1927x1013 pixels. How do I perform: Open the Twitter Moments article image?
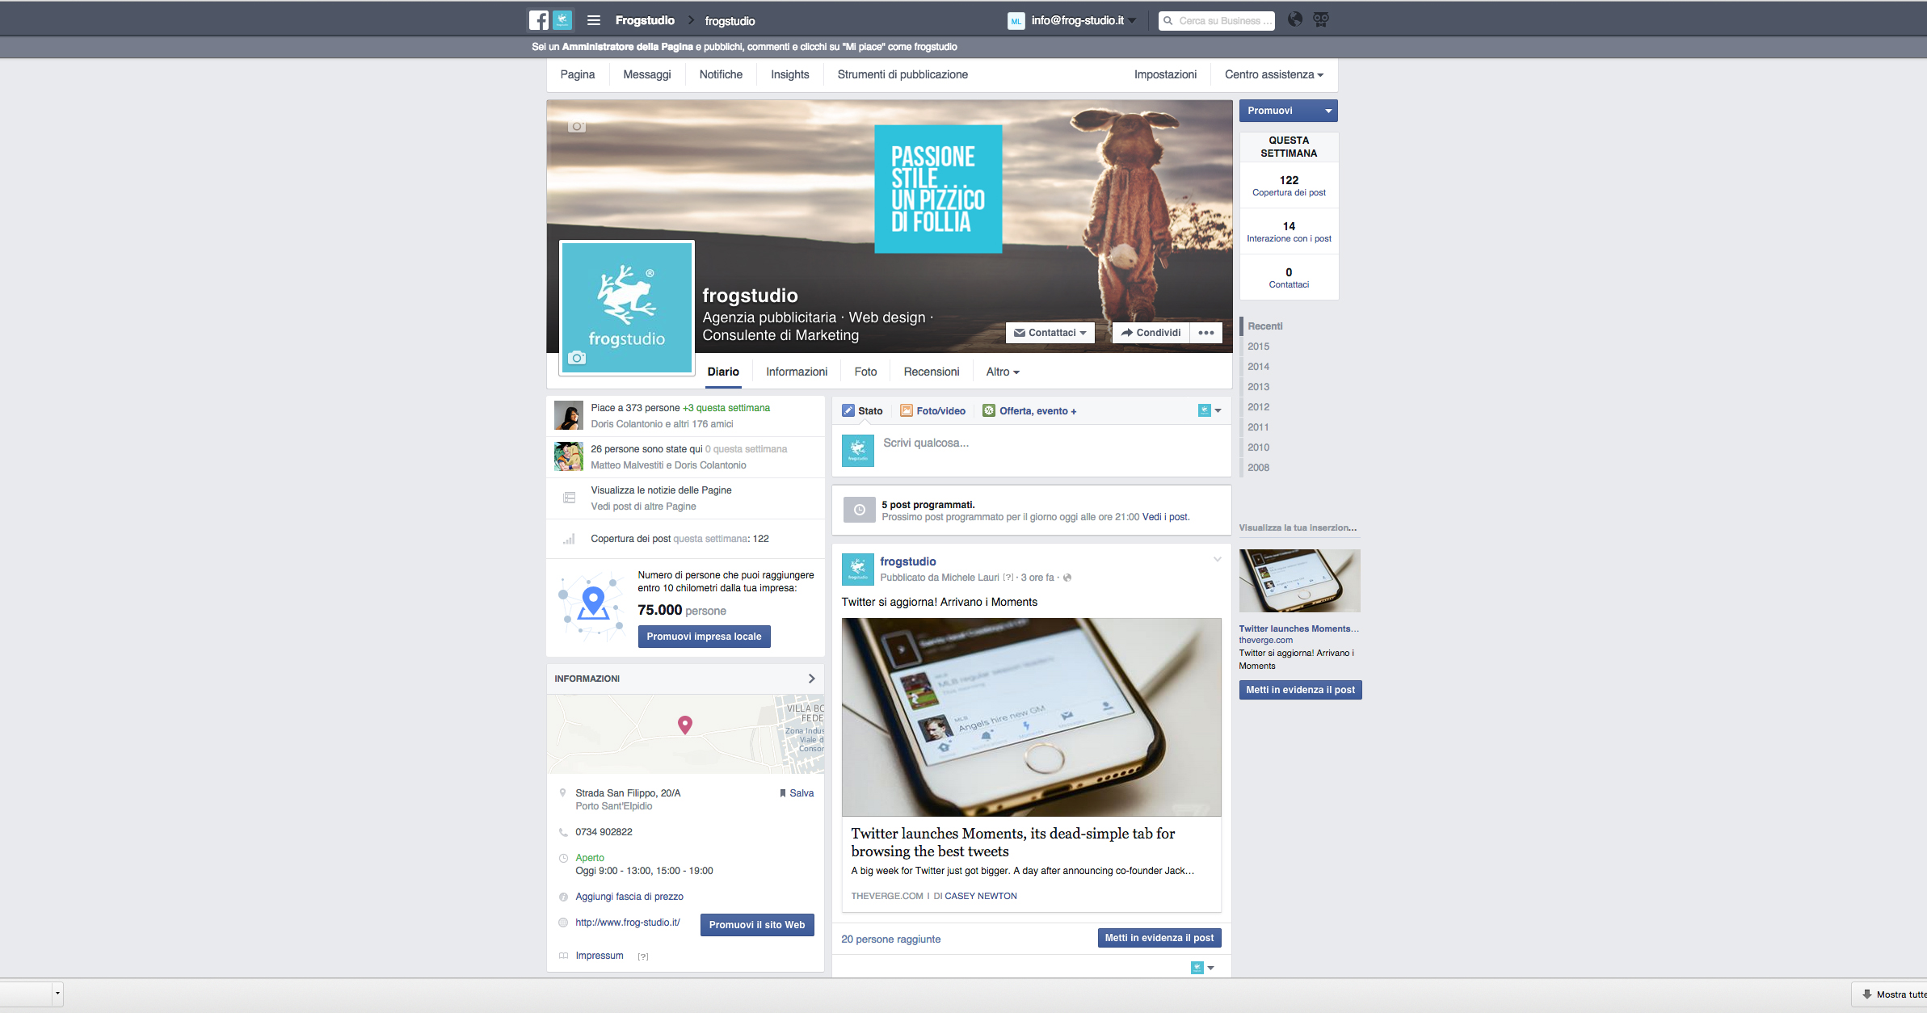pyautogui.click(x=1031, y=717)
